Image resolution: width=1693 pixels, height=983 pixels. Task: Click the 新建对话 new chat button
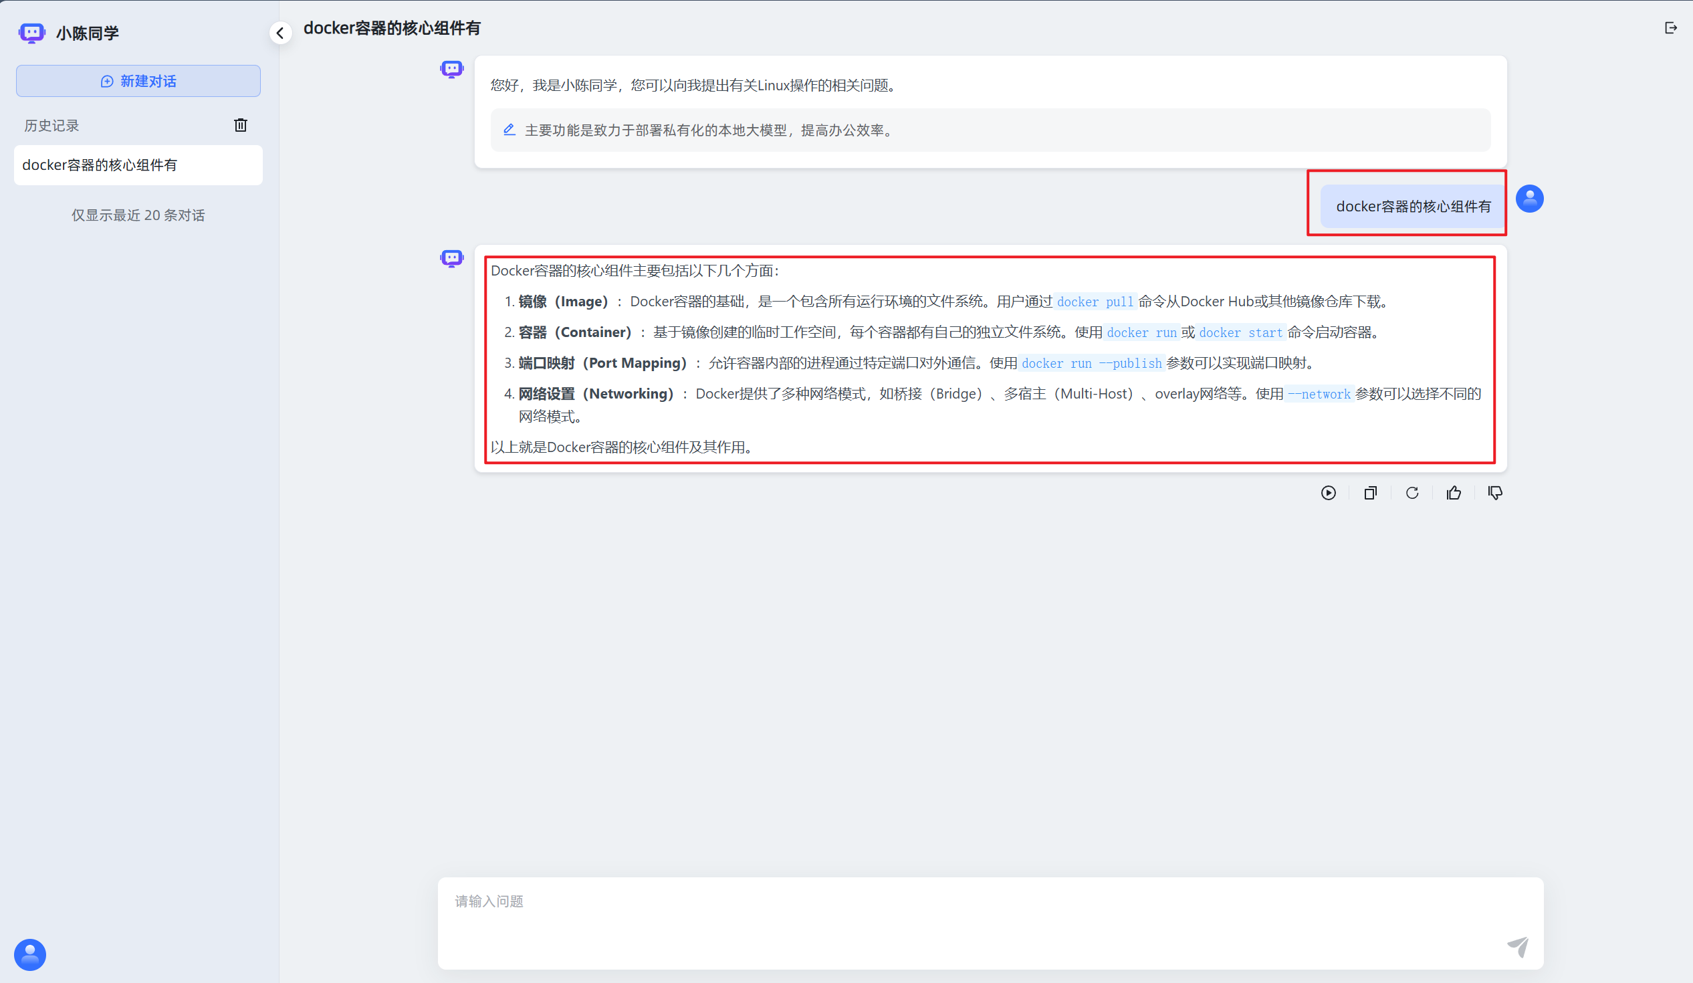pyautogui.click(x=138, y=82)
